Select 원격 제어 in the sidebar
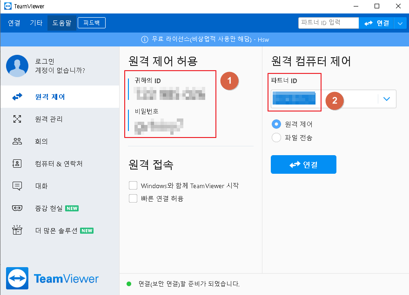 coord(60,97)
